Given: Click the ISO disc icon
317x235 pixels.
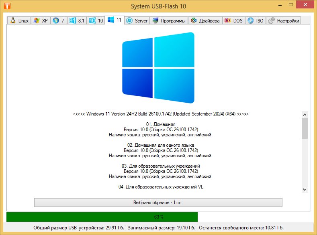Looking at the screenshot, I should pos(251,21).
